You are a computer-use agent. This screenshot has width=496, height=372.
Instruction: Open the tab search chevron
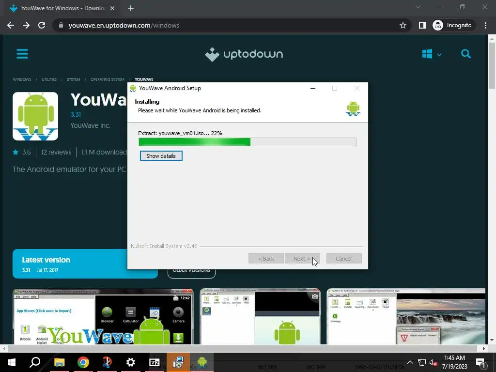[418, 7]
